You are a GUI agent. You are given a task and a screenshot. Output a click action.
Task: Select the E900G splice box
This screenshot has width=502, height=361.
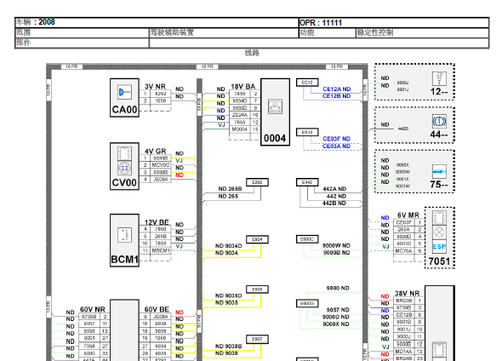307,303
